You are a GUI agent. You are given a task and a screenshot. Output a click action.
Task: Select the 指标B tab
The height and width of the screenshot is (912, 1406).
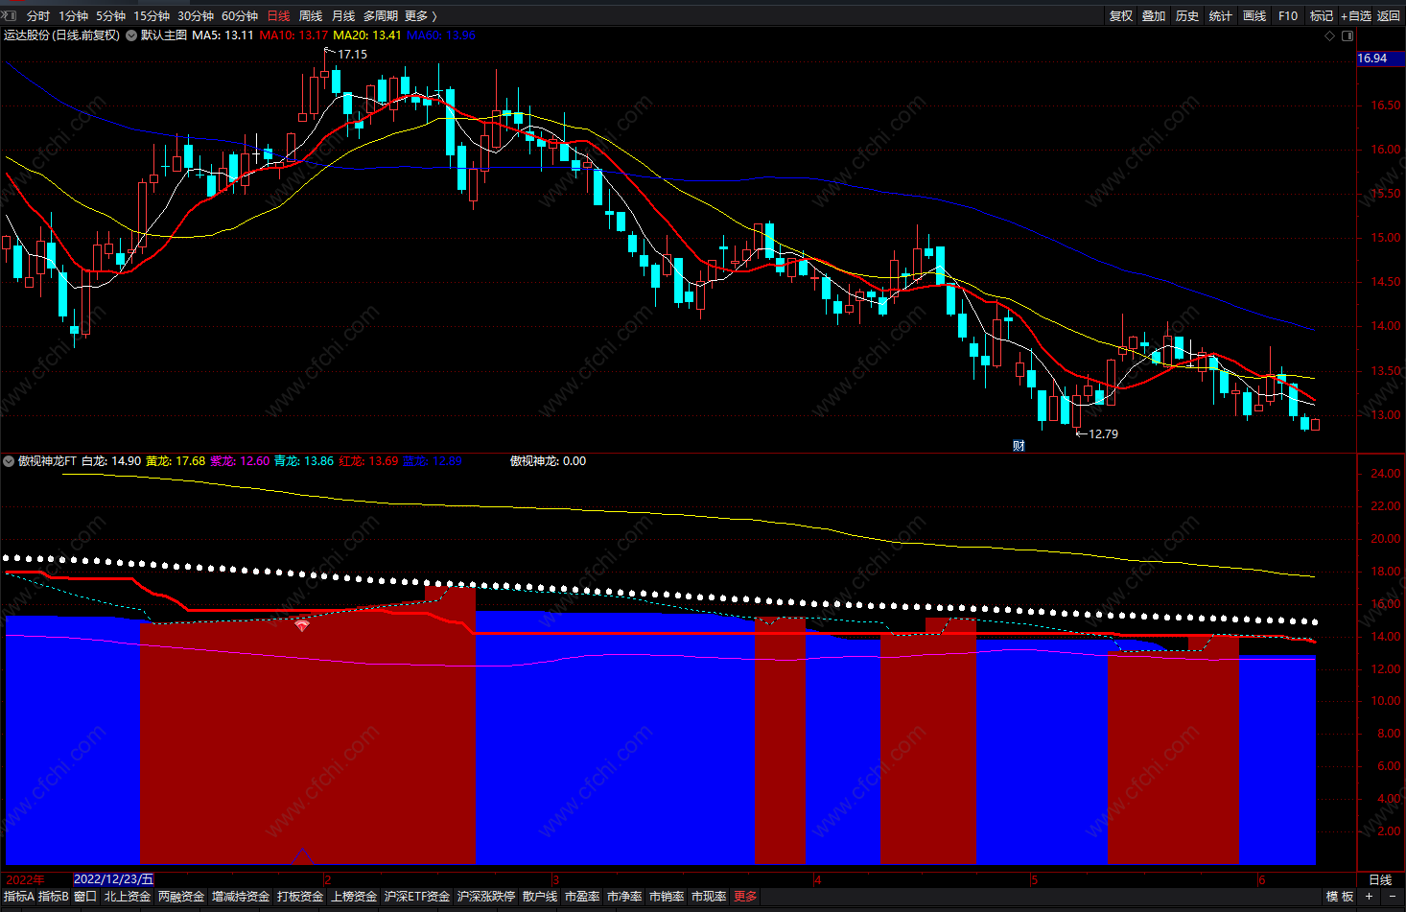[x=54, y=897]
